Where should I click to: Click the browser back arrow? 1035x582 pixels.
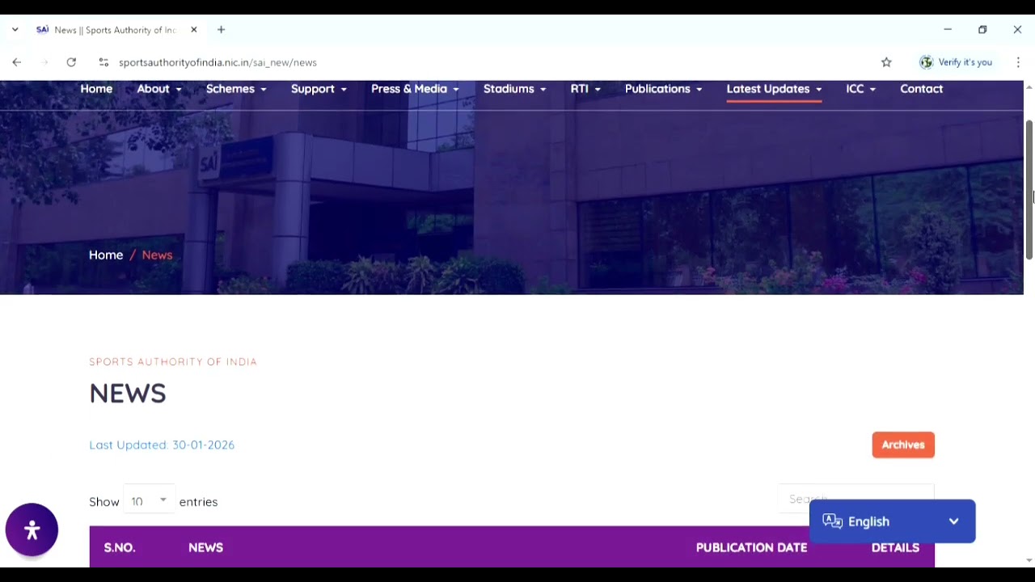[17, 62]
